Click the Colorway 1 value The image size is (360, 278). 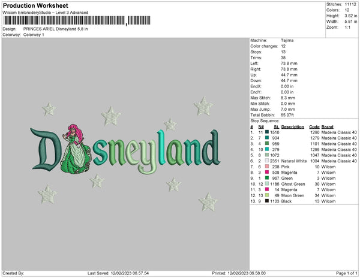click(34, 35)
